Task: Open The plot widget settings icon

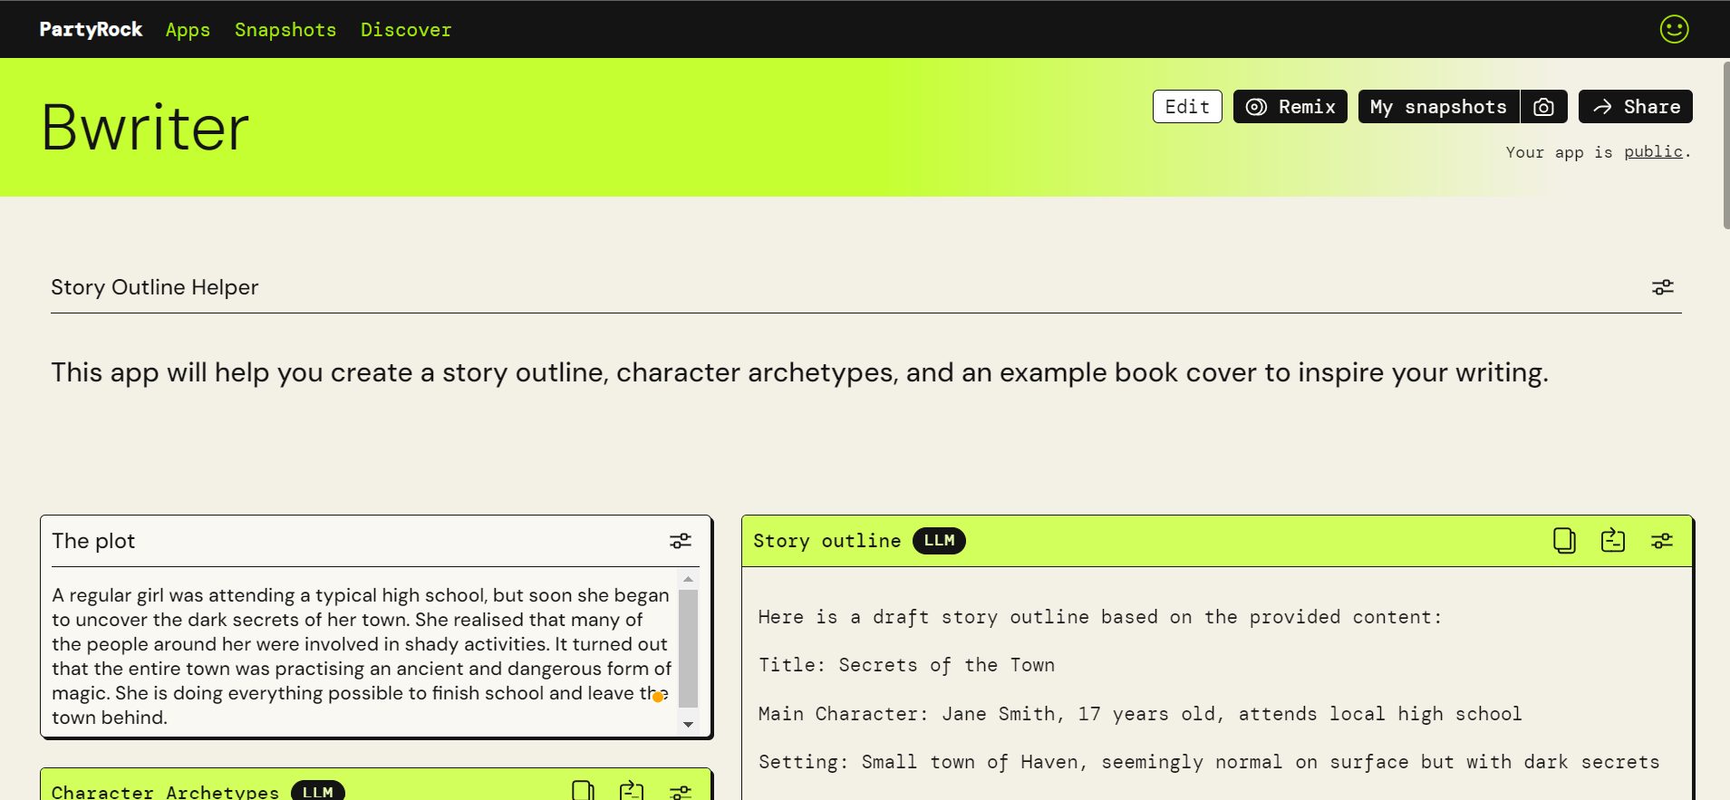Action: [x=680, y=541]
